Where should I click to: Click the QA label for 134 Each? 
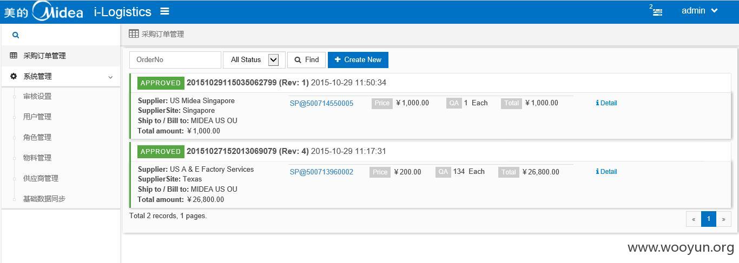pos(443,172)
